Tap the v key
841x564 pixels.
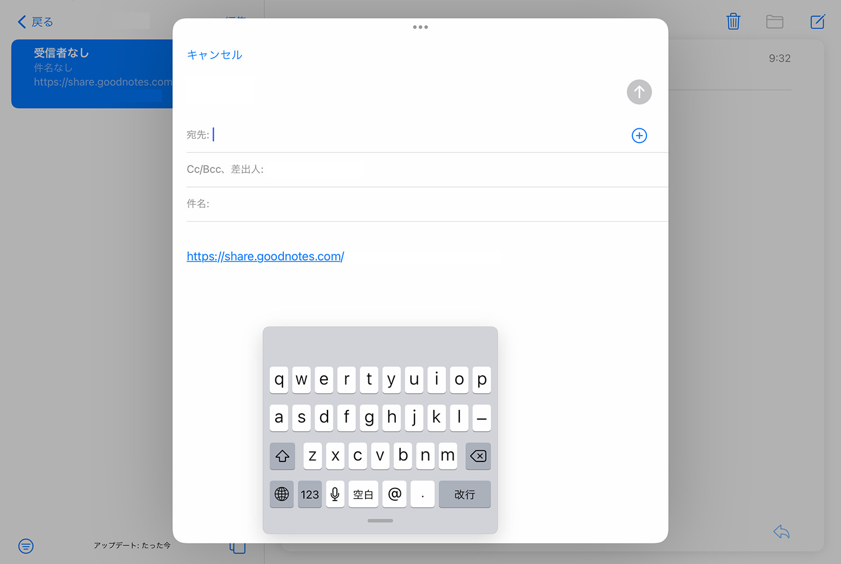click(380, 456)
